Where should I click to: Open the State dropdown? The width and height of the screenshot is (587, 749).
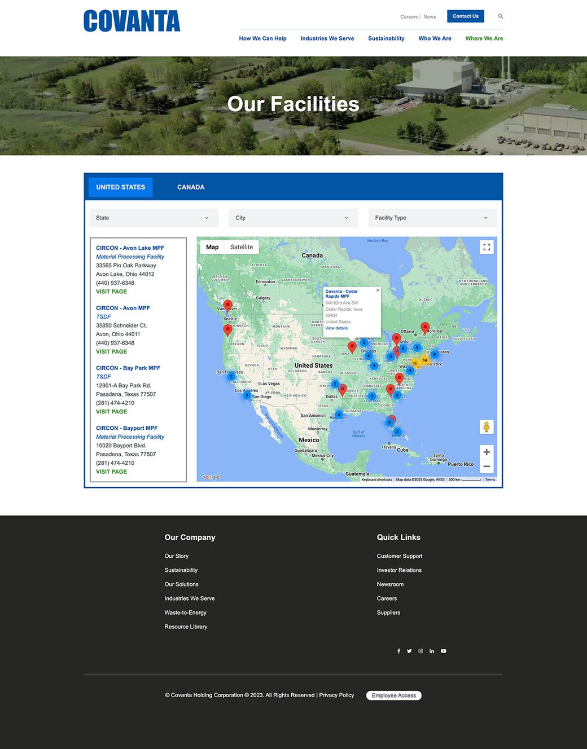pos(154,218)
